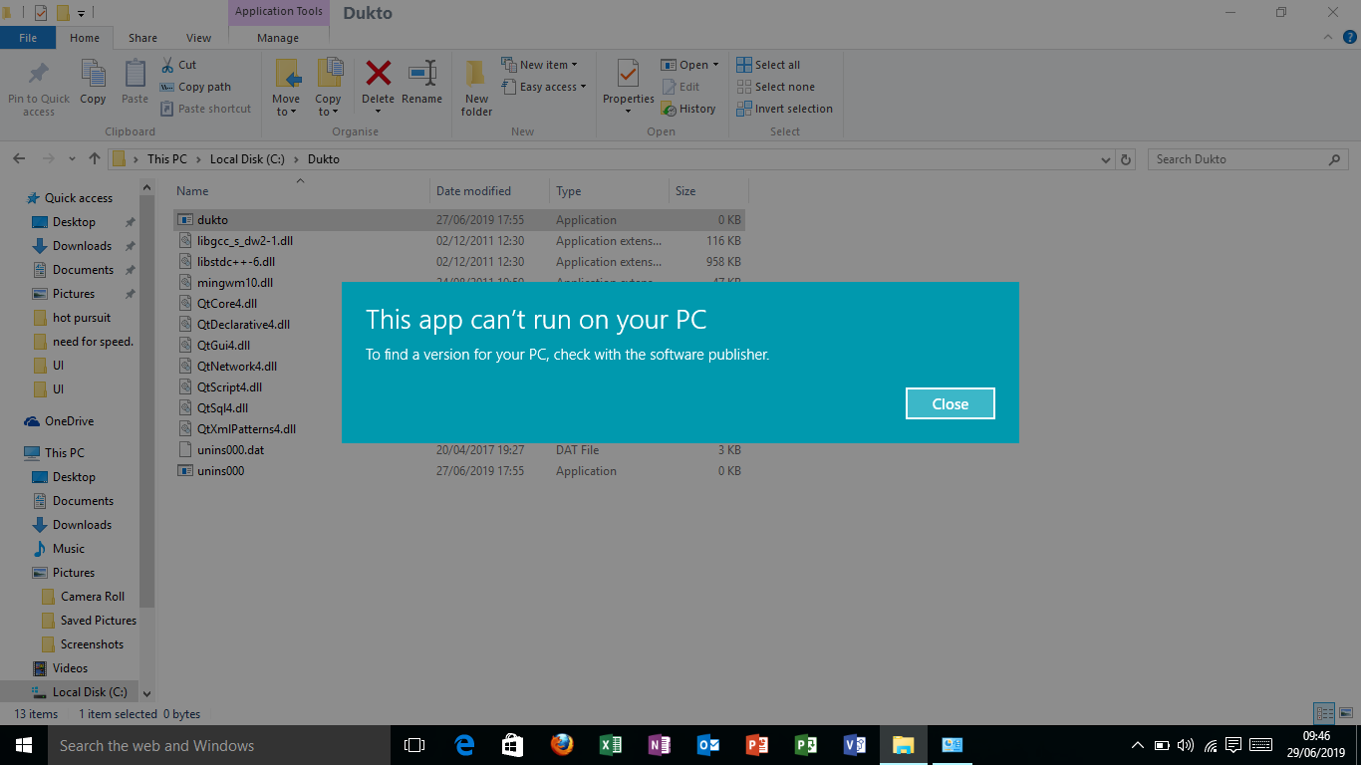The height and width of the screenshot is (765, 1361).
Task: Open the New item dropdown
Action: tap(539, 65)
